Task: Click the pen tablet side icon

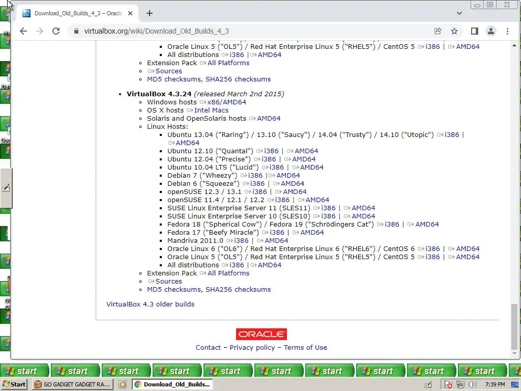Action: tap(6, 188)
